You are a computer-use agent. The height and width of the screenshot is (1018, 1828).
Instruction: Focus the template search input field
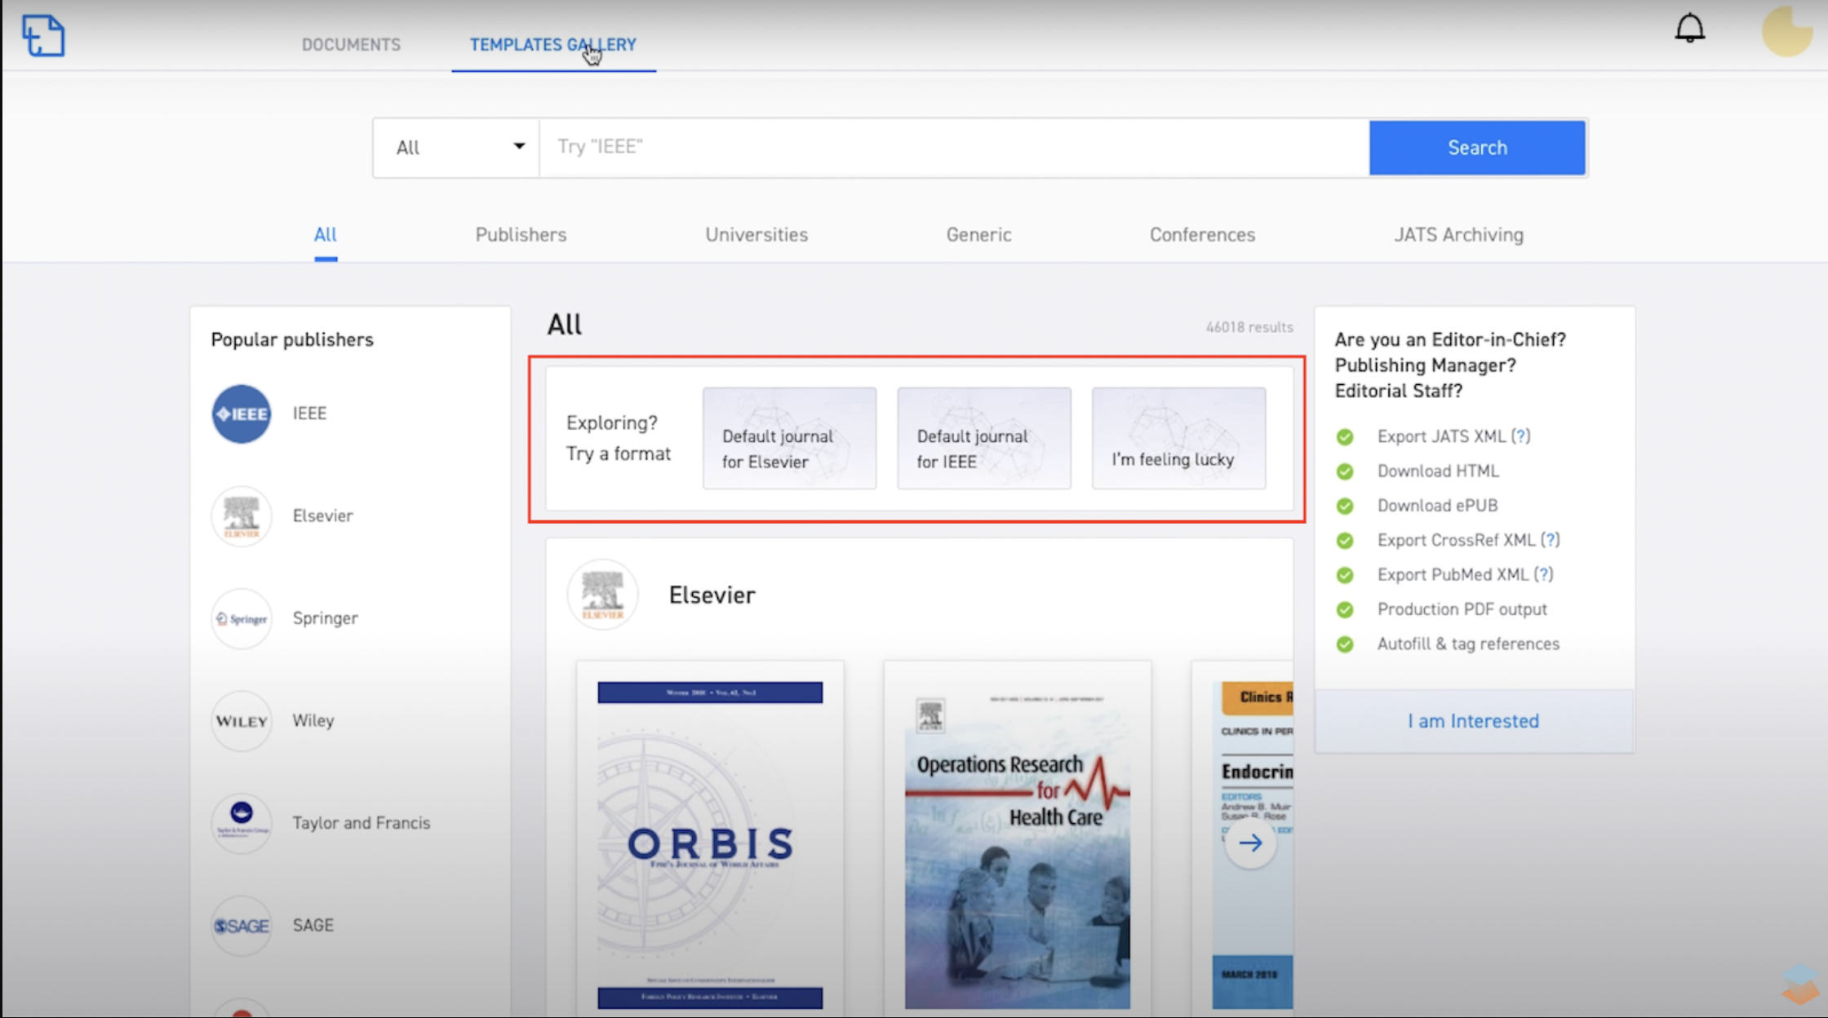(954, 148)
